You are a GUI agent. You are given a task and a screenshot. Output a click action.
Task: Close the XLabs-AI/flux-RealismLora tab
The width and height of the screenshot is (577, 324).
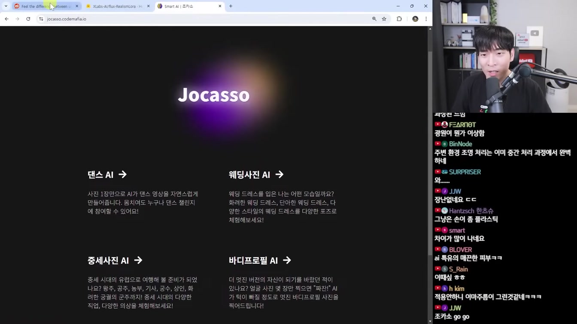149,6
